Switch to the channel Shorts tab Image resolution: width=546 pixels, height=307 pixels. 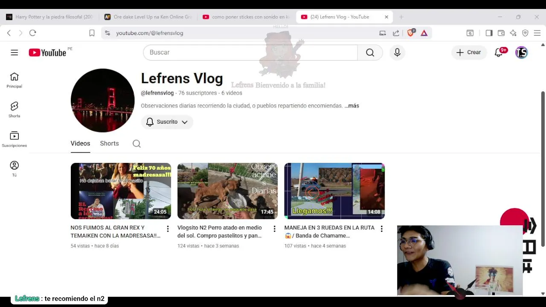click(x=109, y=144)
